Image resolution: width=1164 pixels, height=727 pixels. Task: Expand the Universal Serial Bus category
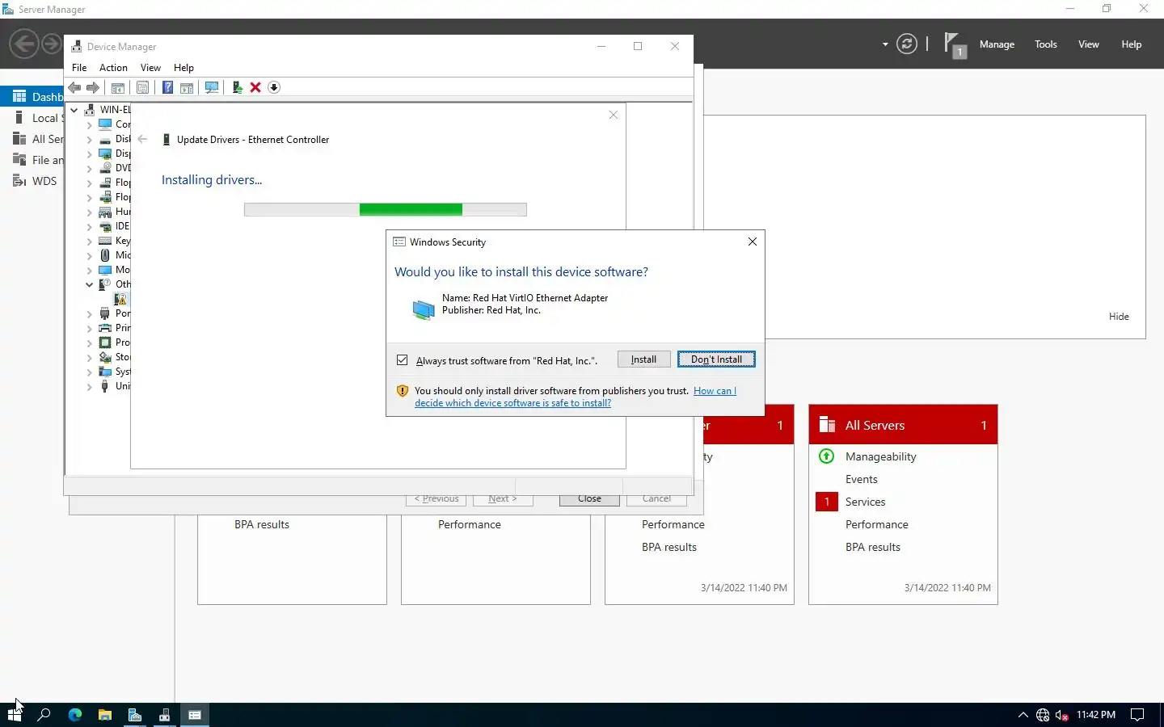(x=90, y=387)
